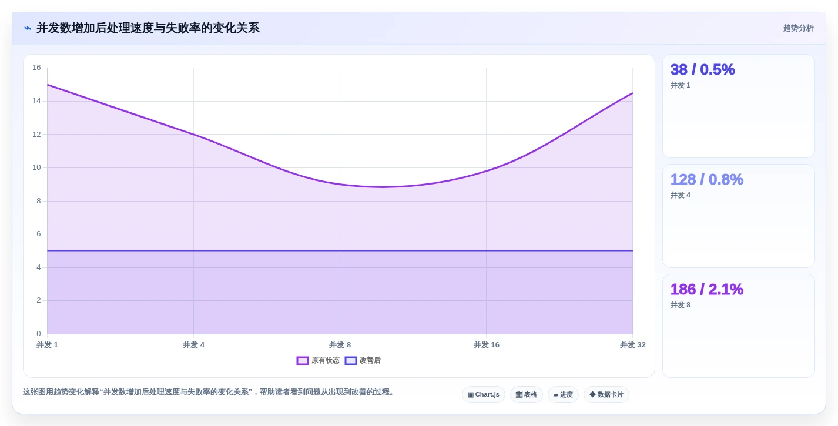Click the y-axis value 6

(39, 234)
